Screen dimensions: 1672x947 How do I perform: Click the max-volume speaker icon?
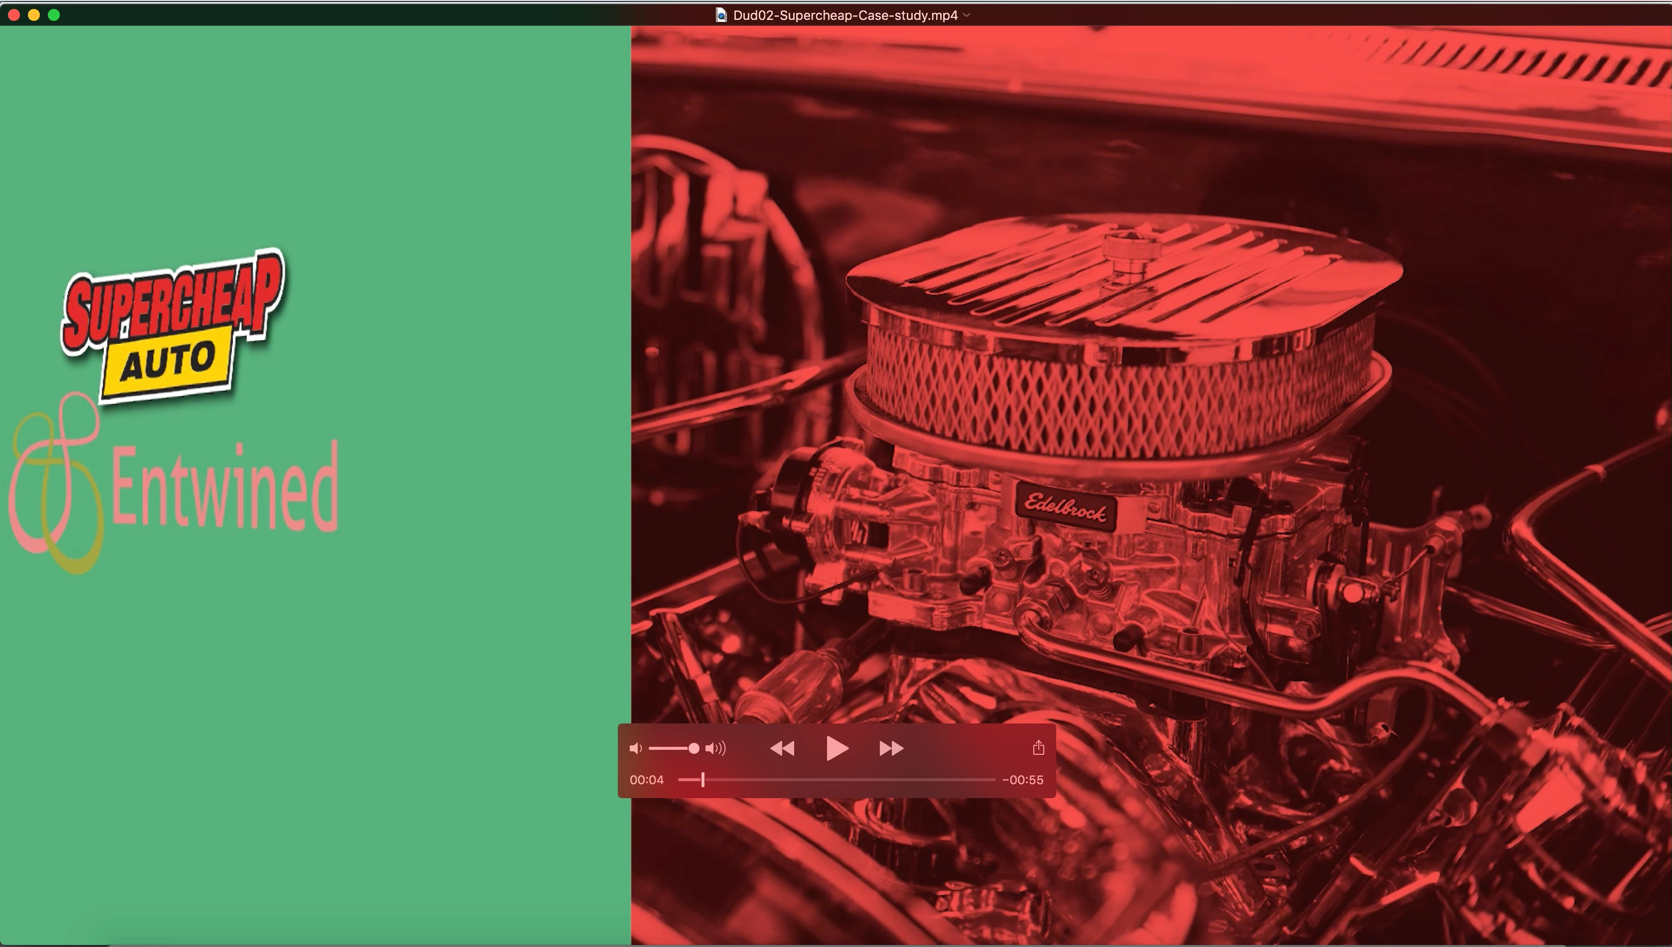(715, 749)
